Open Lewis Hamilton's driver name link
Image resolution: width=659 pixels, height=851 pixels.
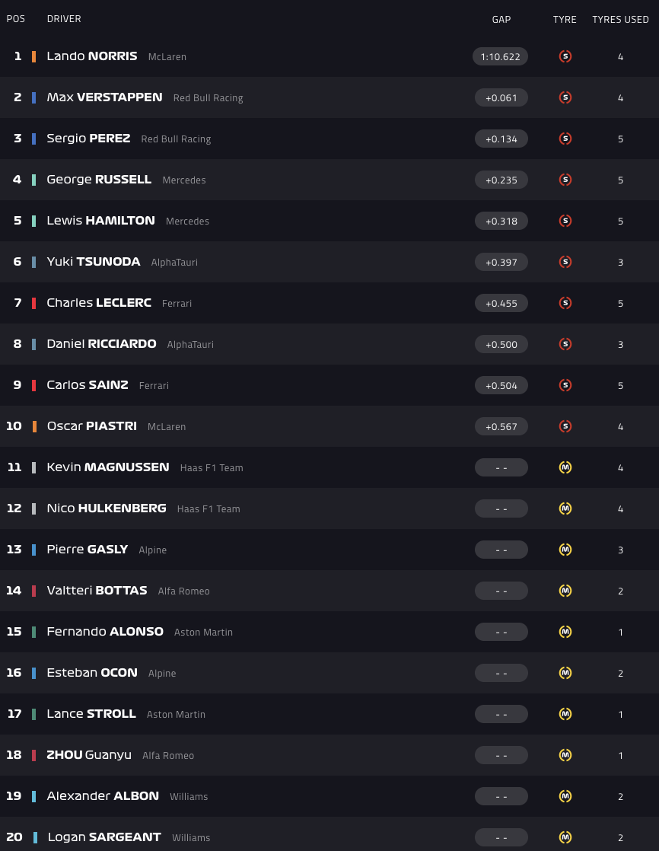pos(100,221)
